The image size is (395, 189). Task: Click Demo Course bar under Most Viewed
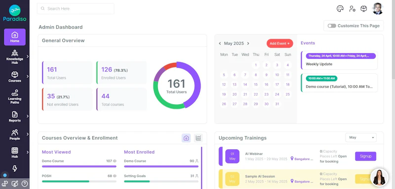coord(79,166)
